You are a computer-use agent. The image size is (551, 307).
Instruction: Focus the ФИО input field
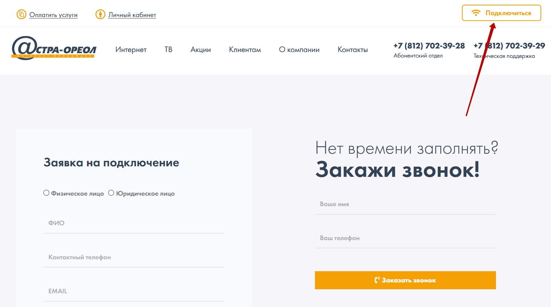click(x=134, y=223)
